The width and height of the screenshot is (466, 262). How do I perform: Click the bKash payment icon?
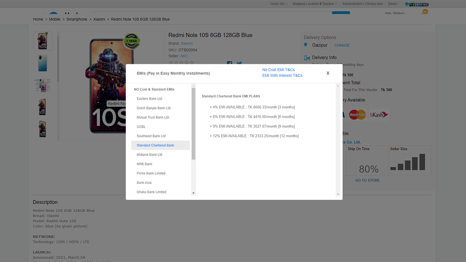(379, 115)
